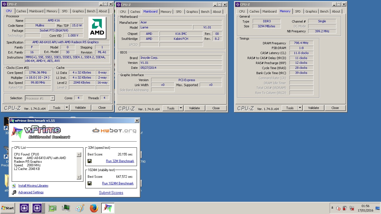Click the Multiplier value x 18.0 ( 10 - 24 )
This screenshot has height=214, width=381.
pos(38,77)
